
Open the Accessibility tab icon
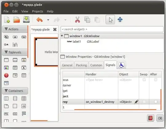(x=121, y=65)
